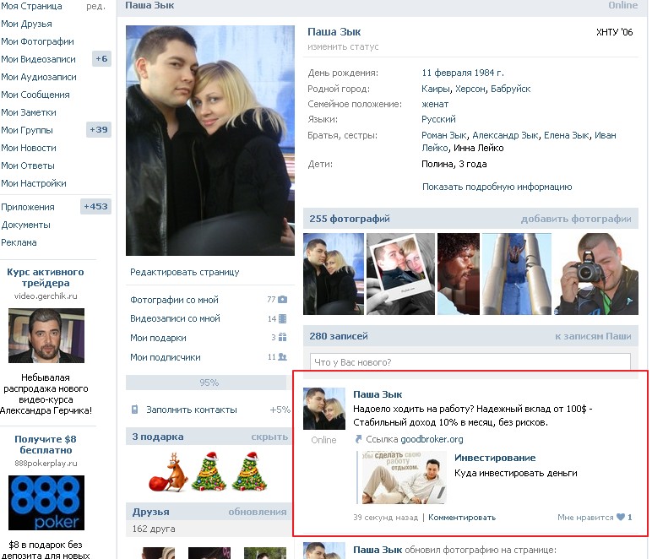Screen dimensions: 652x559
Task: Click the 255 фотографий header
Action: [350, 219]
